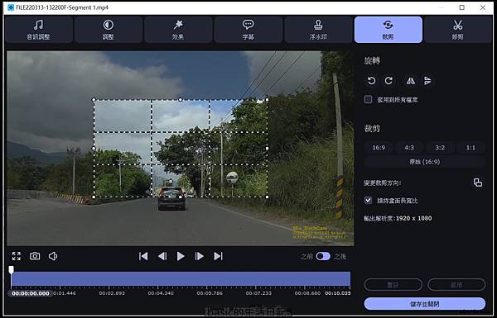Click the bottom-right crop handle
497x318 pixels.
click(267, 197)
